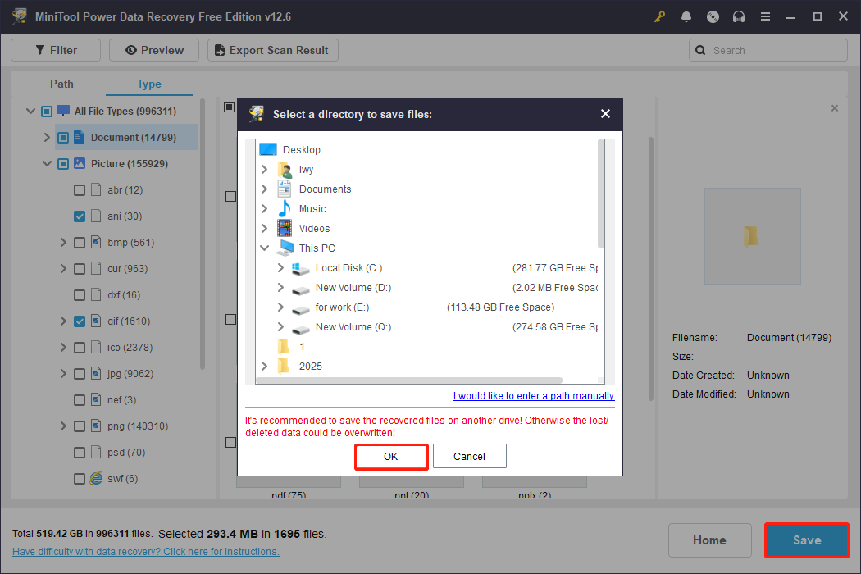
Task: Click 'I would like to enter a path manually'
Action: pyautogui.click(x=534, y=395)
